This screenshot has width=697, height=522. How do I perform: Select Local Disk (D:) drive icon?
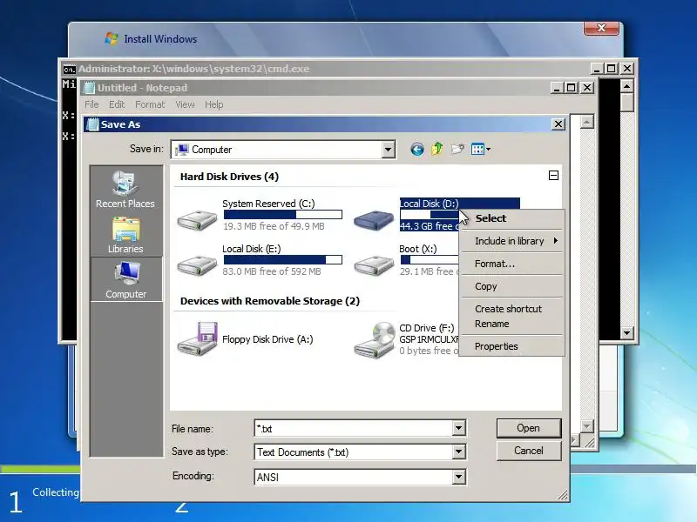point(374,220)
